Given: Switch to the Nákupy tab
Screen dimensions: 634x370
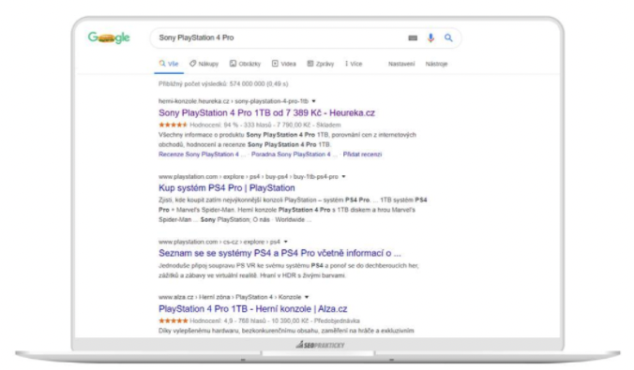Looking at the screenshot, I should pos(204,64).
